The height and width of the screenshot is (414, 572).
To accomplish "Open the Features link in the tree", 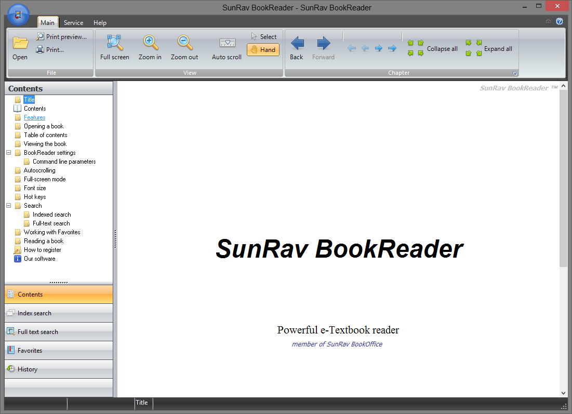I will 35,117.
